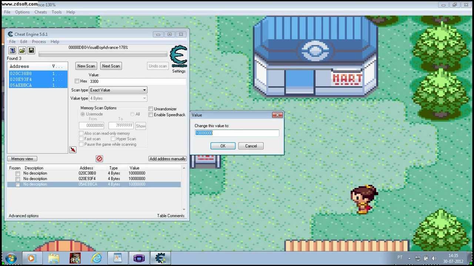Select found address 05AEBBCA in results
This screenshot has width=474, height=266.
click(x=37, y=85)
